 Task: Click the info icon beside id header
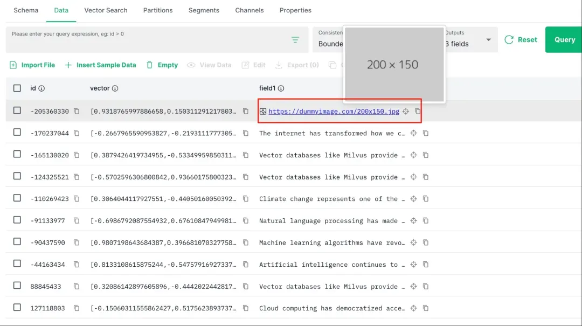(x=41, y=88)
